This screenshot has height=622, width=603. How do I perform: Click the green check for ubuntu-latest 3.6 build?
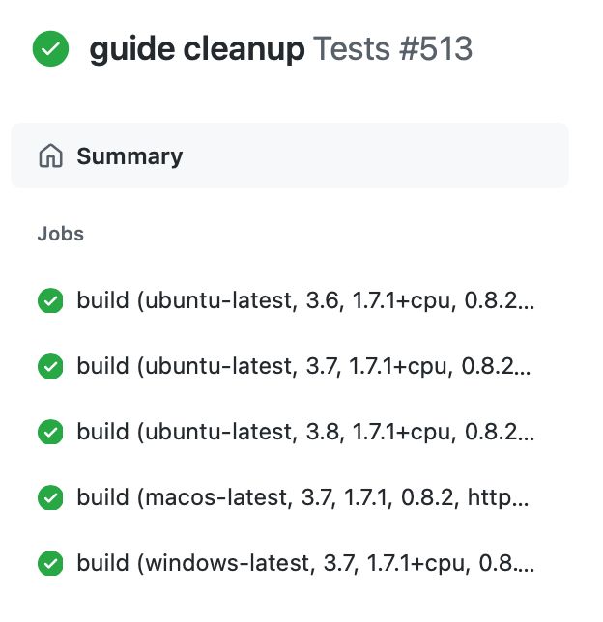click(x=50, y=300)
